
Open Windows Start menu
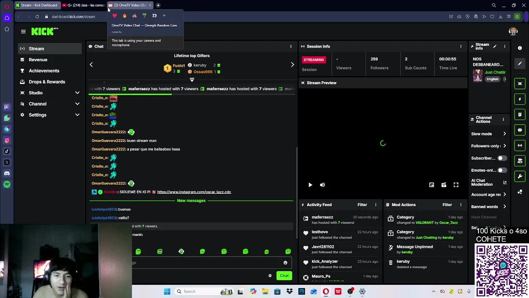(167, 291)
